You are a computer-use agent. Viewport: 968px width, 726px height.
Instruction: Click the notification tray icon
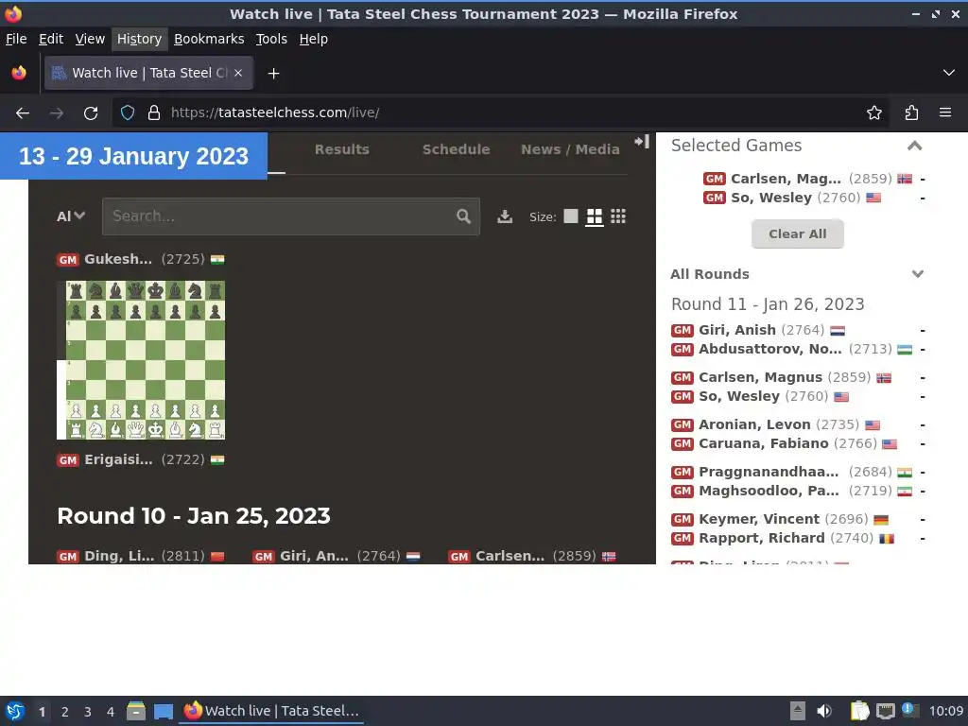[x=909, y=710]
